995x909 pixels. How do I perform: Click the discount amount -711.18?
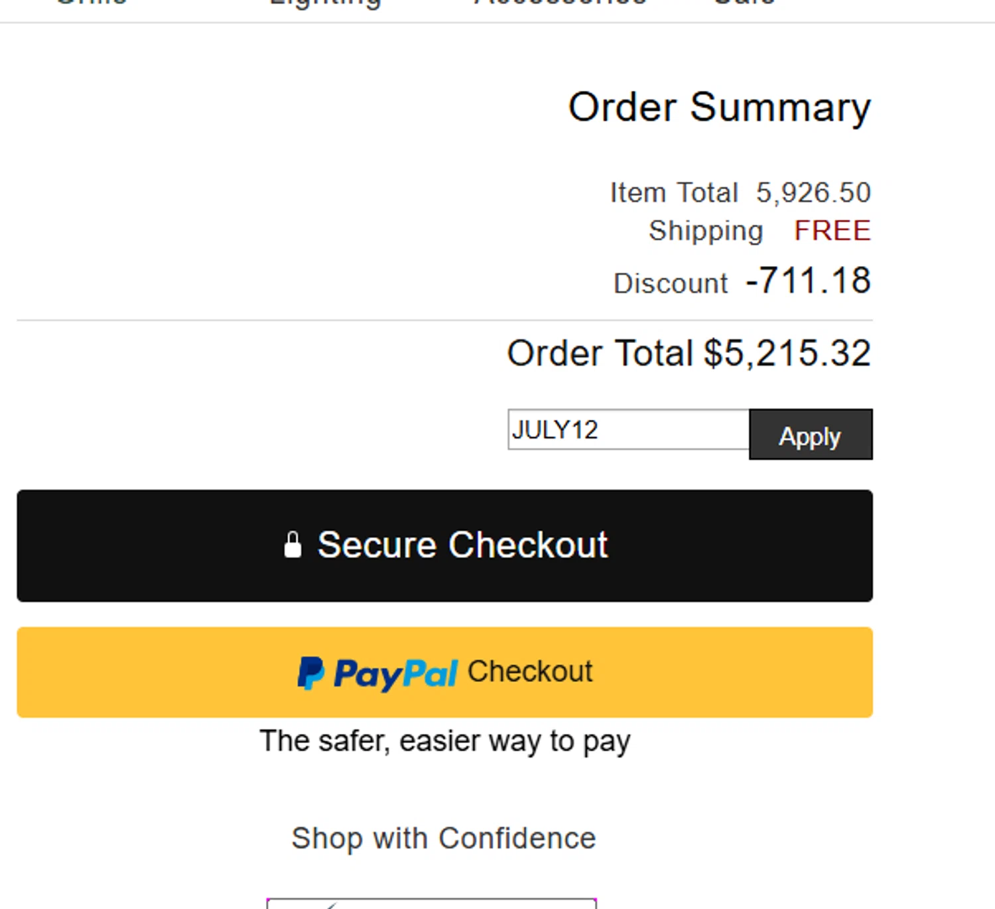point(808,281)
